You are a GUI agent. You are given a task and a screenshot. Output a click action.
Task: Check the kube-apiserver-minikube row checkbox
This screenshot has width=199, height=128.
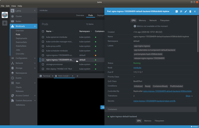[x=43, y=37]
